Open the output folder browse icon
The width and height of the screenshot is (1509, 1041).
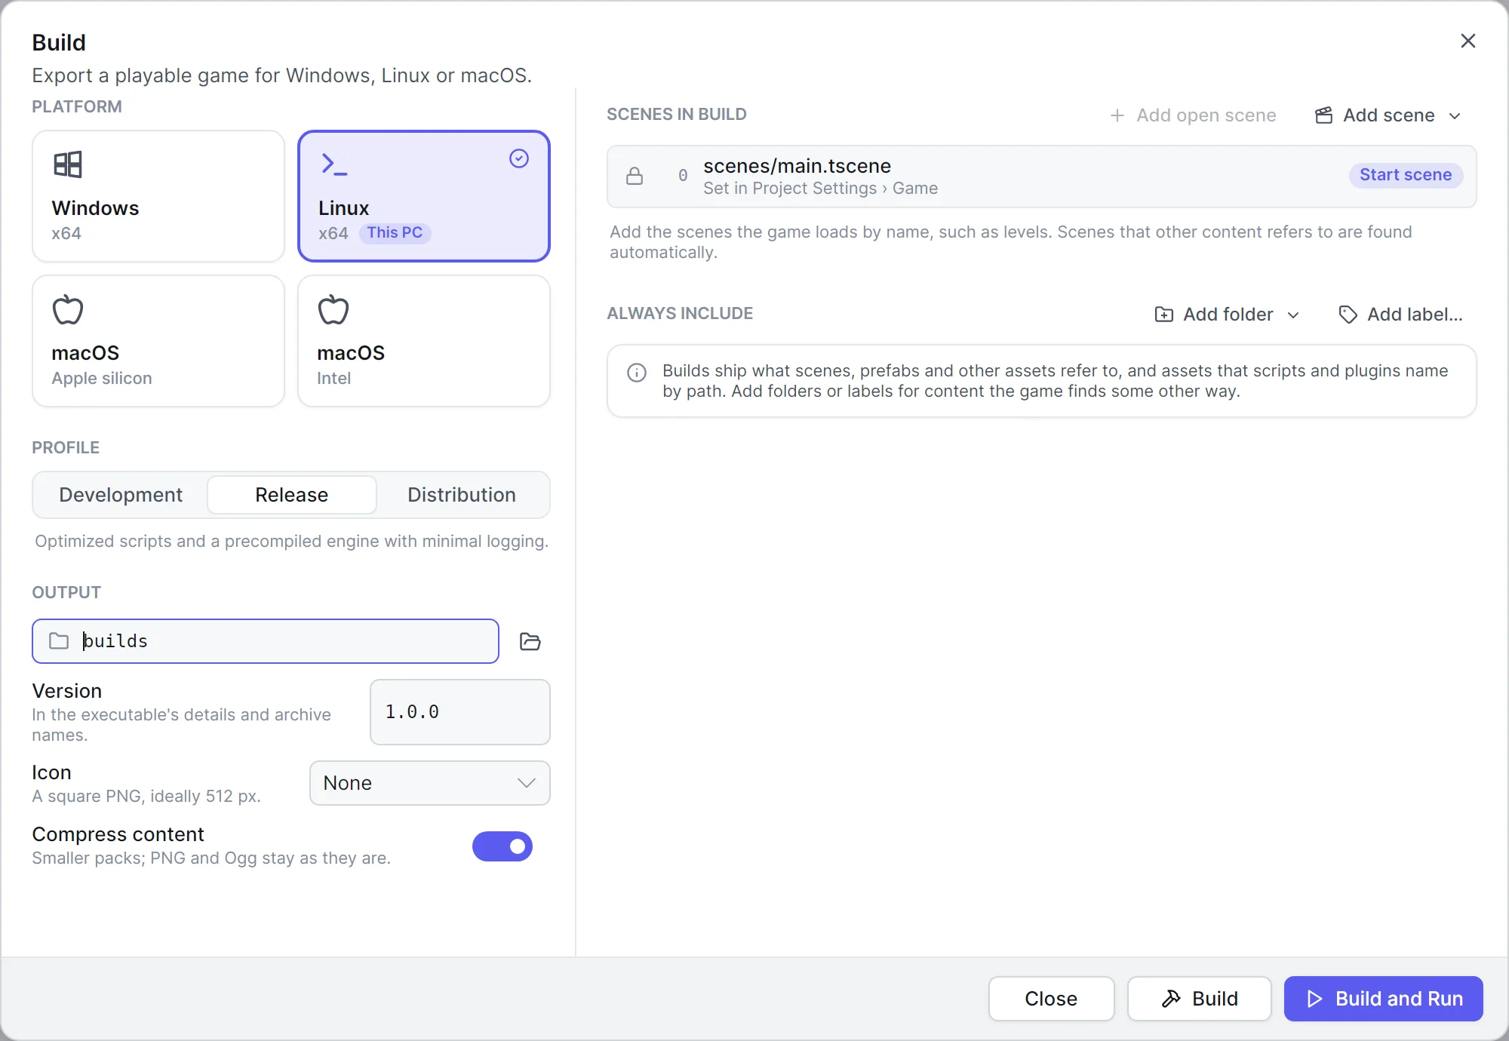[x=530, y=641]
